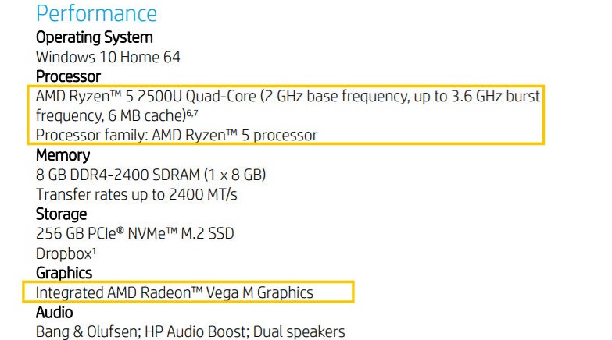Click the Integrated AMD Radeon Vega M Graphics text

pos(174,292)
